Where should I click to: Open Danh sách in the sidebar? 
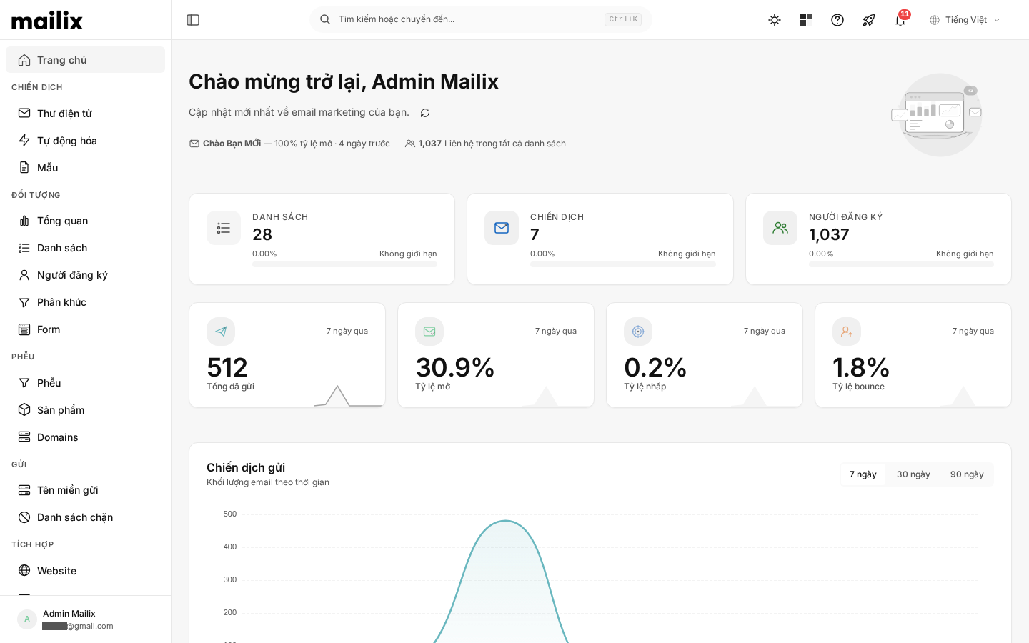pos(85,248)
